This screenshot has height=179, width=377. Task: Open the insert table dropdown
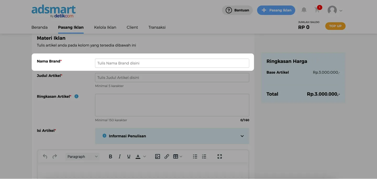178,156
